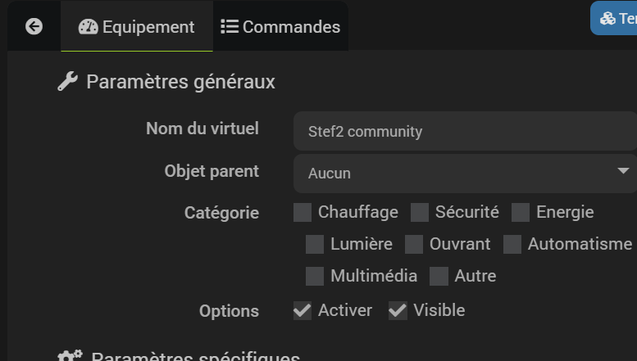
Task: Enable the Chauffage category checkbox
Action: click(303, 213)
